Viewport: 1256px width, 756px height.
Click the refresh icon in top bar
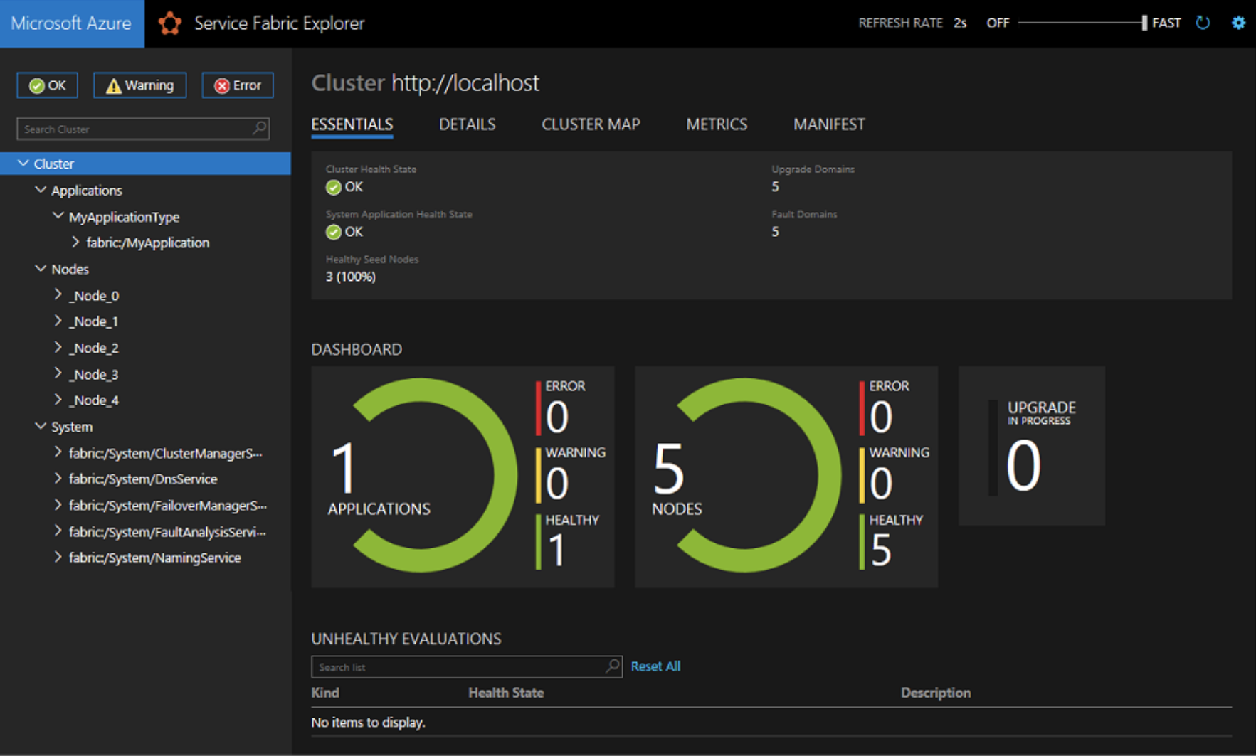1203,23
